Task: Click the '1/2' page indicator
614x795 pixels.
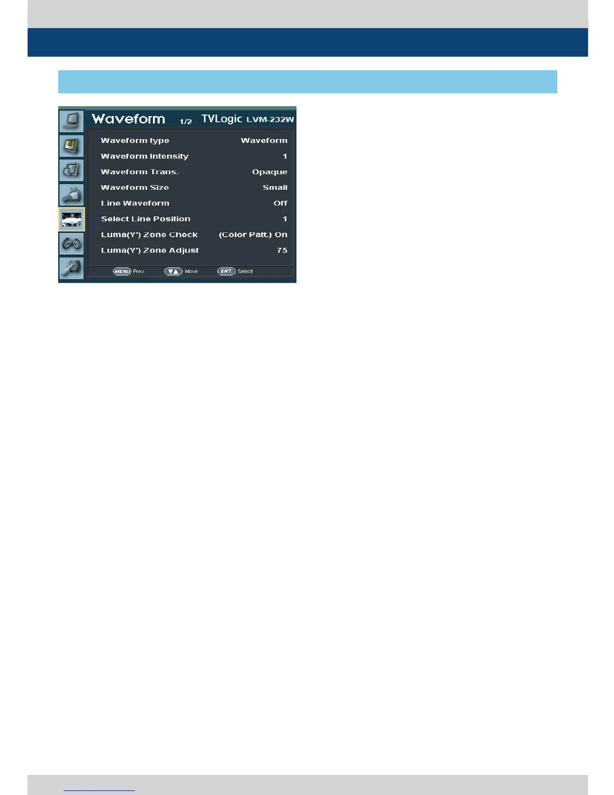Action: [186, 121]
